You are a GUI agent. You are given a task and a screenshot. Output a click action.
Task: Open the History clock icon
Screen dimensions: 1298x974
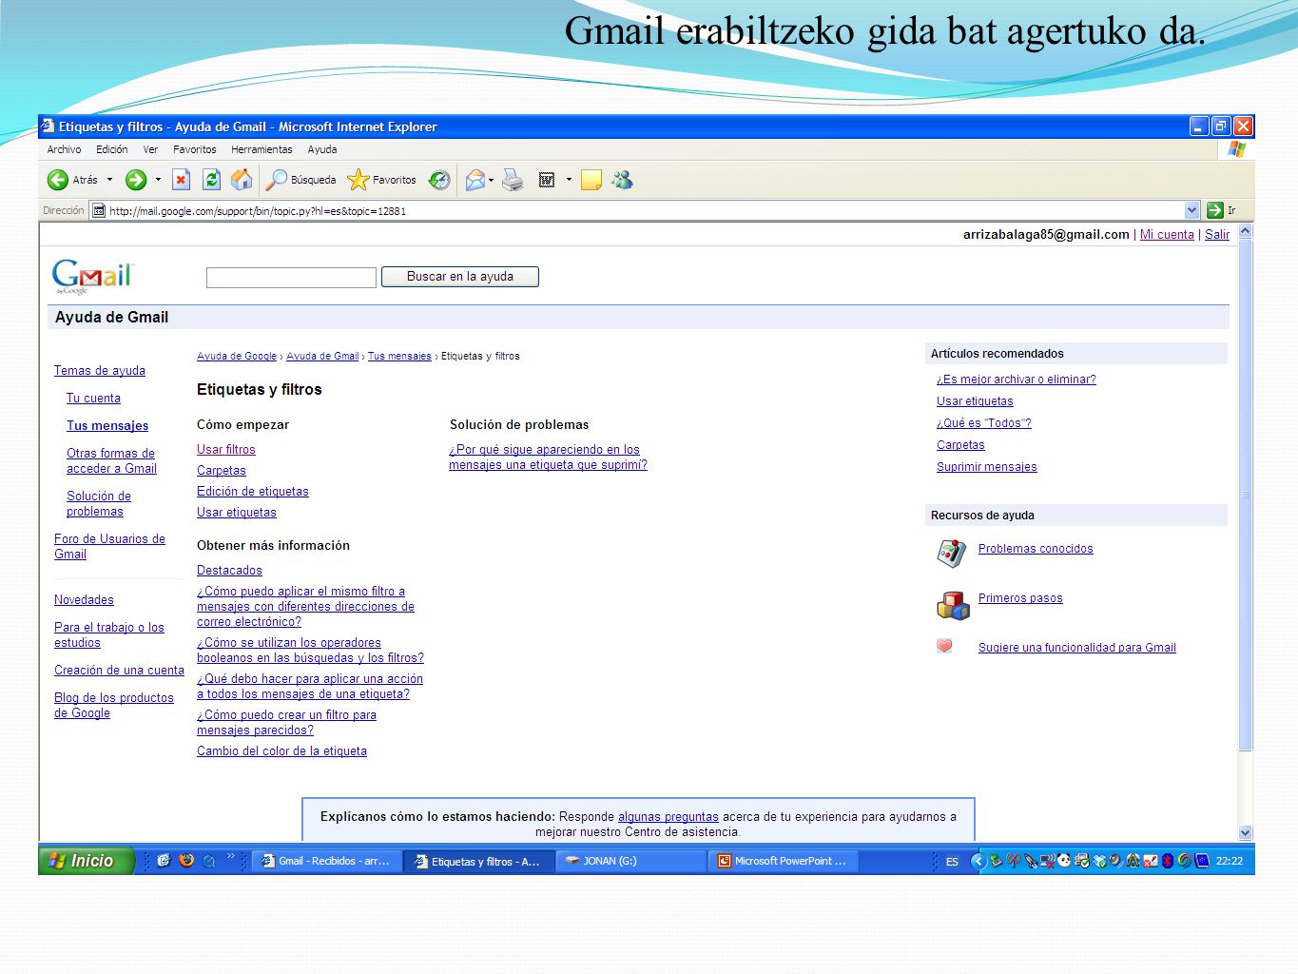pyautogui.click(x=438, y=180)
